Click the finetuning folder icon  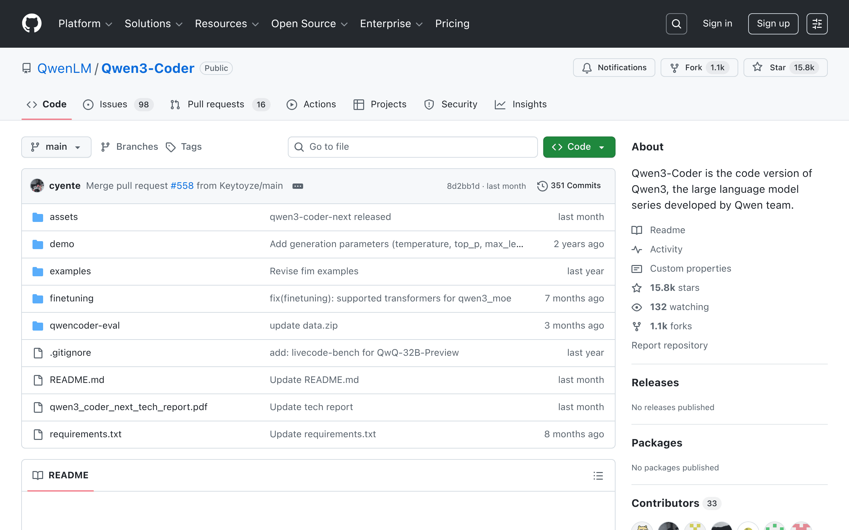(x=37, y=298)
